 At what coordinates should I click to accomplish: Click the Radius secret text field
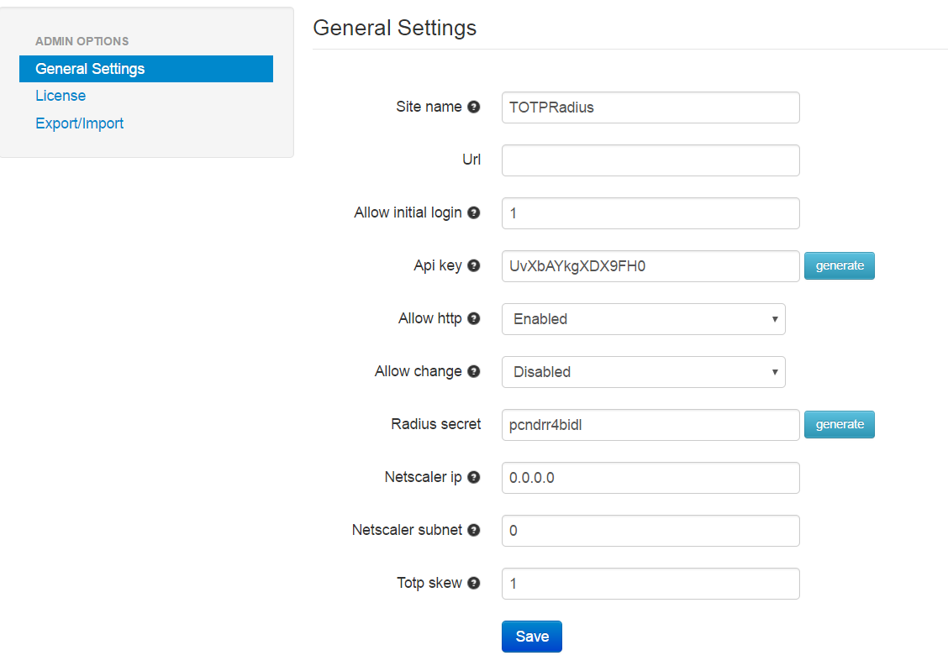click(x=650, y=425)
